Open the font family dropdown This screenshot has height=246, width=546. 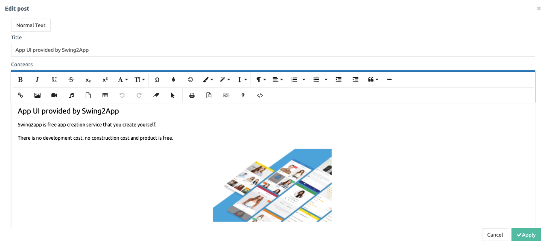point(122,80)
